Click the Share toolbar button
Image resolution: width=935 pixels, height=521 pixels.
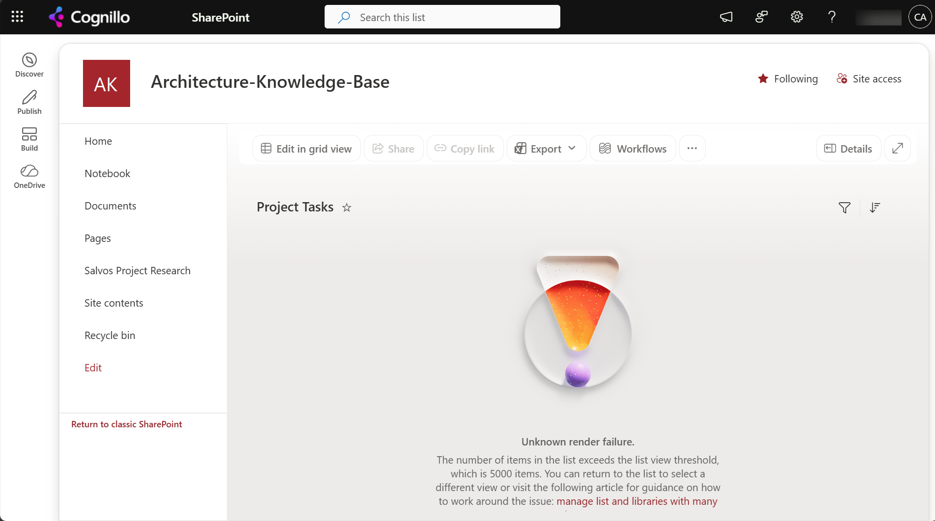393,148
